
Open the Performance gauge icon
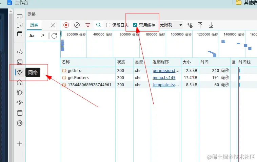(20, 103)
